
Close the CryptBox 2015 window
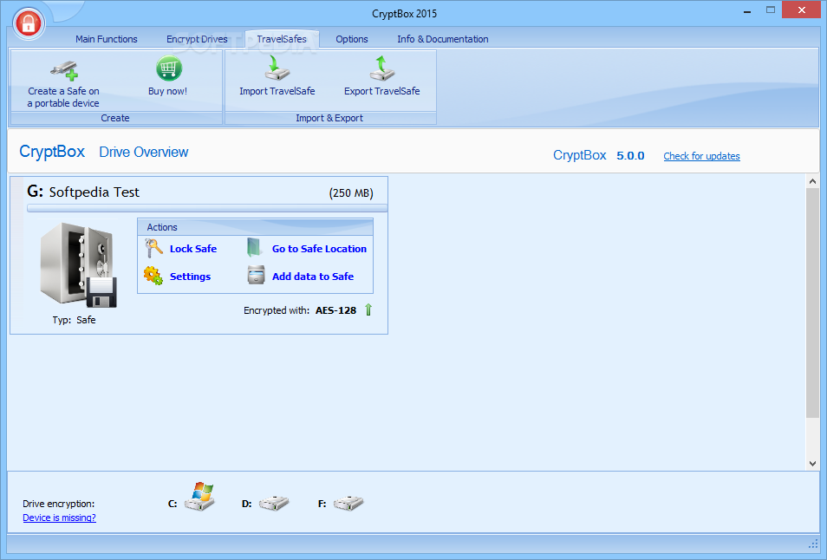[x=802, y=10]
